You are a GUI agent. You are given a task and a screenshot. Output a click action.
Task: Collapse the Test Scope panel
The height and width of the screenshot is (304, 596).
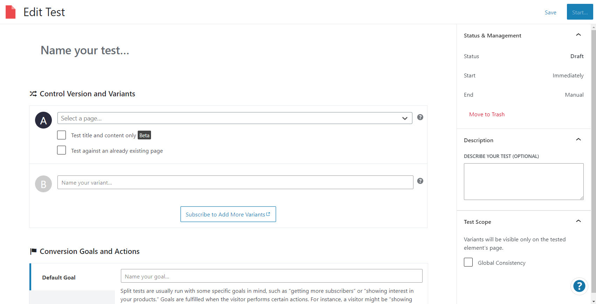tap(578, 221)
